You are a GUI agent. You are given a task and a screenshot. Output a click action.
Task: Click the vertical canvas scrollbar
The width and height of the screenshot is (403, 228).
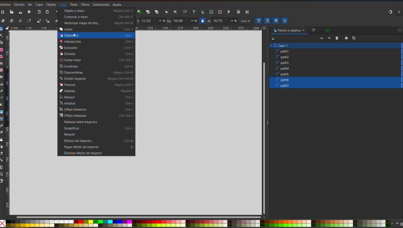coord(264,138)
